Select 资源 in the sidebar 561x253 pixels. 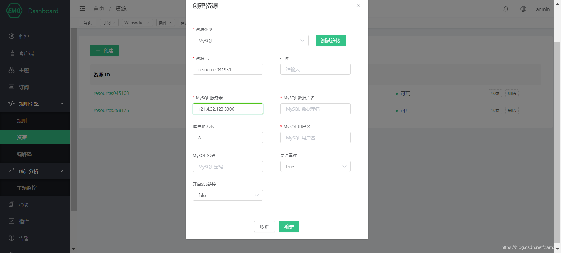[35, 137]
